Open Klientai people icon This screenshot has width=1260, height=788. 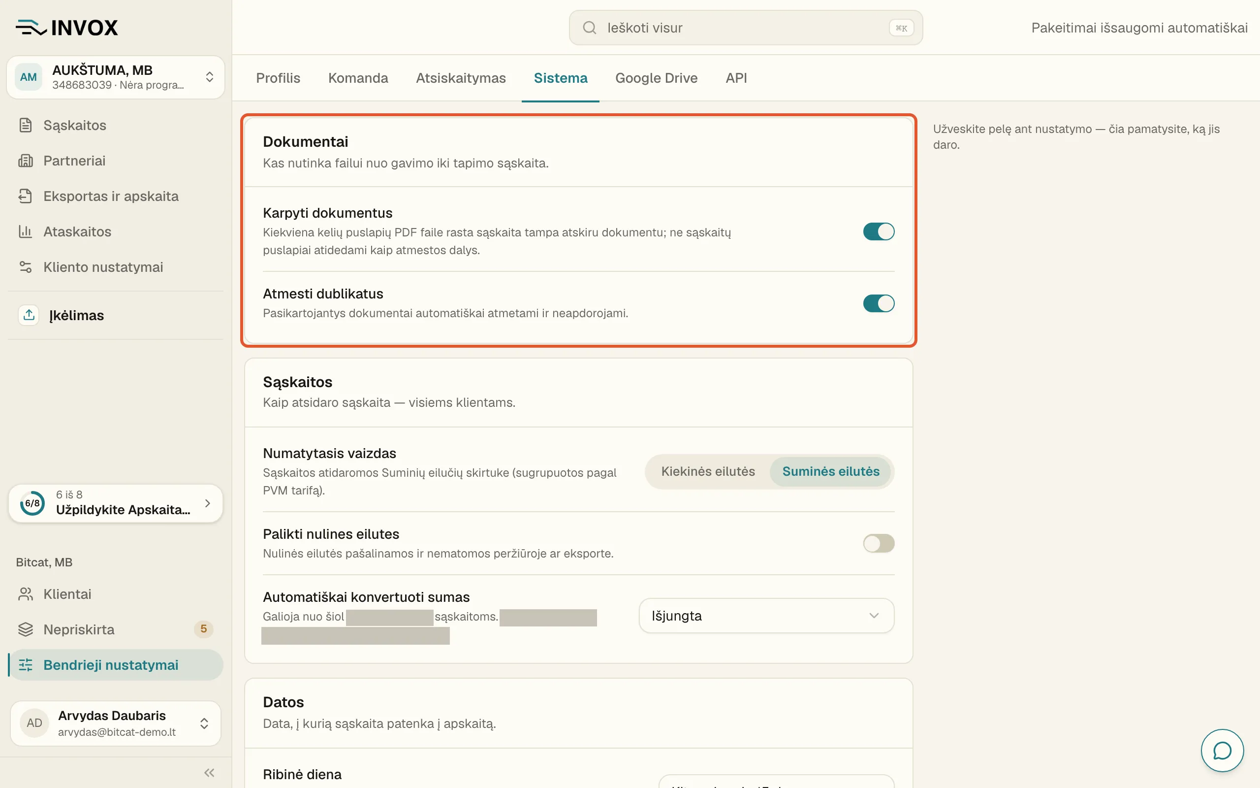pos(26,594)
